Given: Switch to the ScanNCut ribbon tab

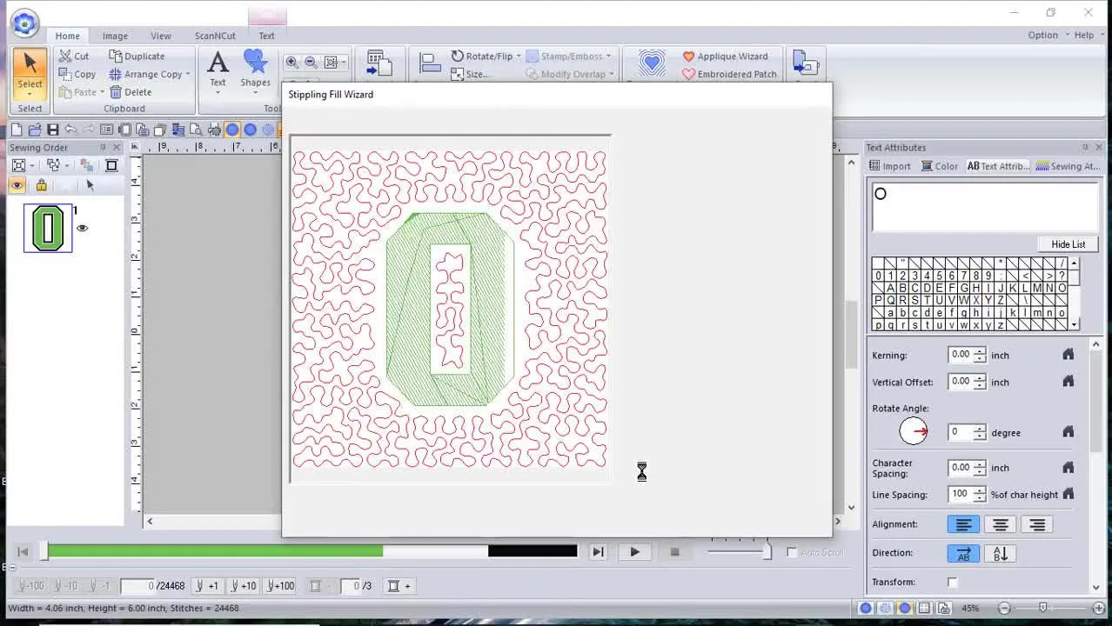Looking at the screenshot, I should pyautogui.click(x=215, y=36).
